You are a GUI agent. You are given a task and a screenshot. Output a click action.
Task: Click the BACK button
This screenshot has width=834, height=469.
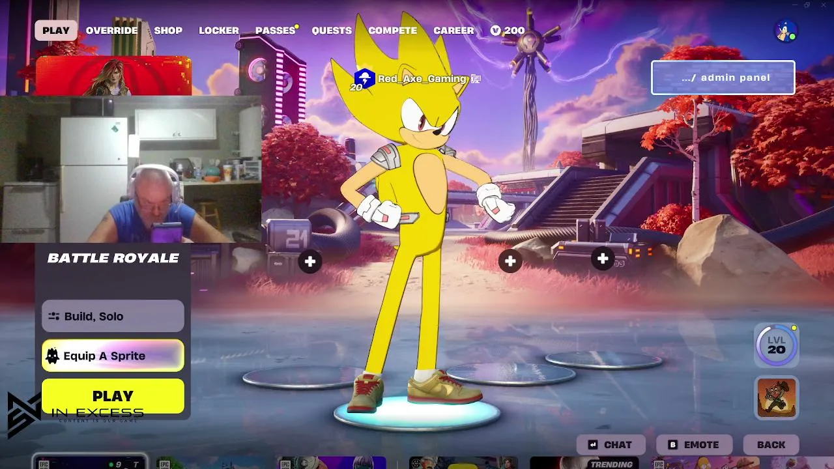771,445
